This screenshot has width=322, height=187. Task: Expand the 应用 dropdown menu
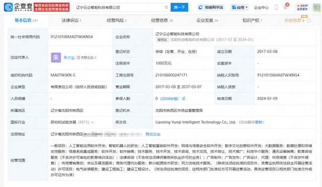click(239, 8)
